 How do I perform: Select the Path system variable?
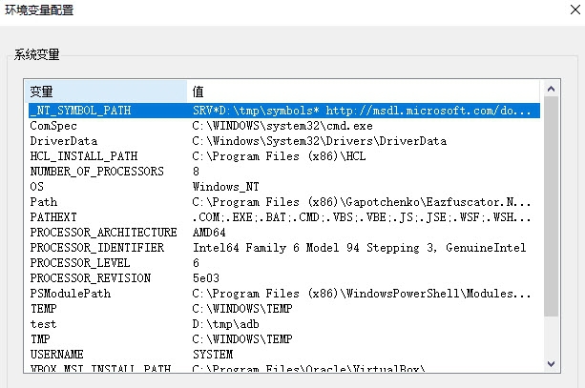(44, 202)
